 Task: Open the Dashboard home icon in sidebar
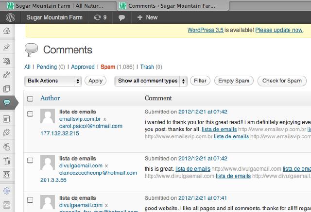pos(7,31)
